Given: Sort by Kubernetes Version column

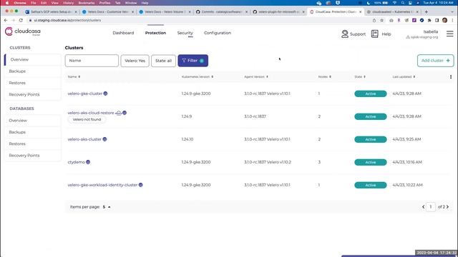Looking at the screenshot, I should (x=198, y=77).
